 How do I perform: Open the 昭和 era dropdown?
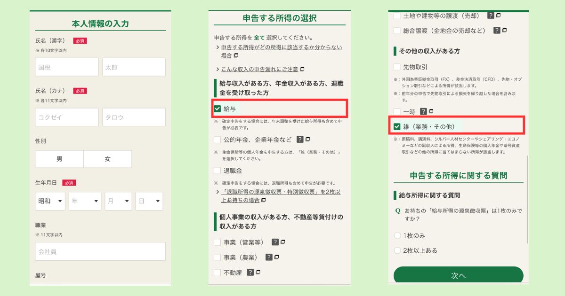(x=50, y=201)
